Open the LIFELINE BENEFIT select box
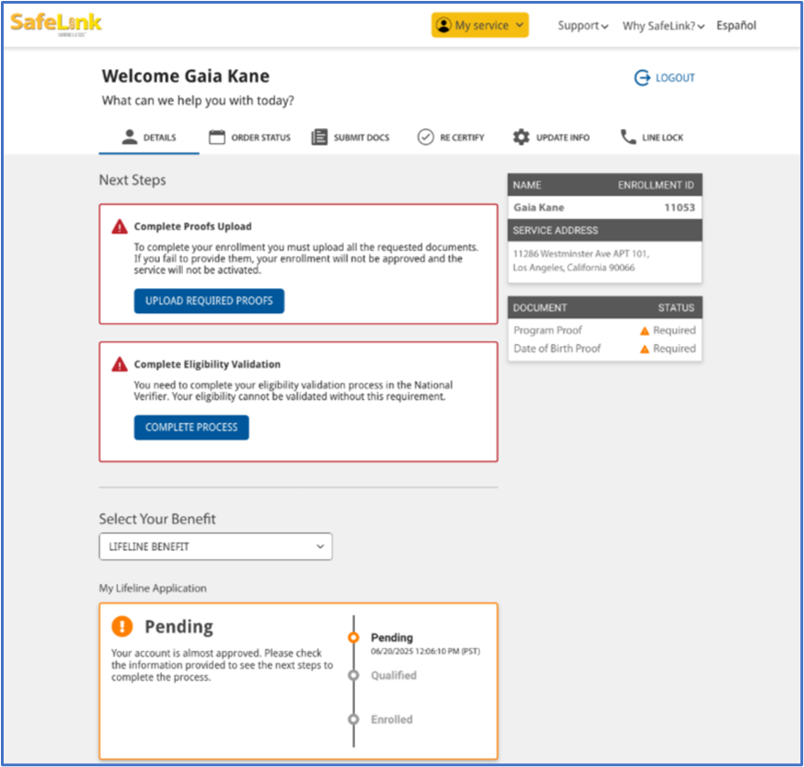 click(215, 546)
